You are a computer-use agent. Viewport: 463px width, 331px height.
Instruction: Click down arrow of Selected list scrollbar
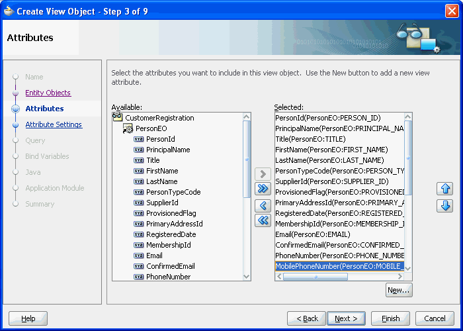(408, 268)
